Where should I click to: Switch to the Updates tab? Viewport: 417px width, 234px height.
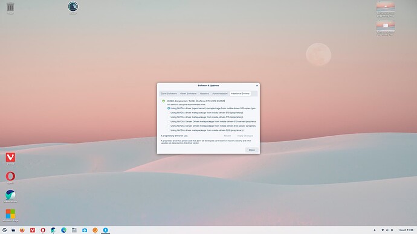pos(204,93)
